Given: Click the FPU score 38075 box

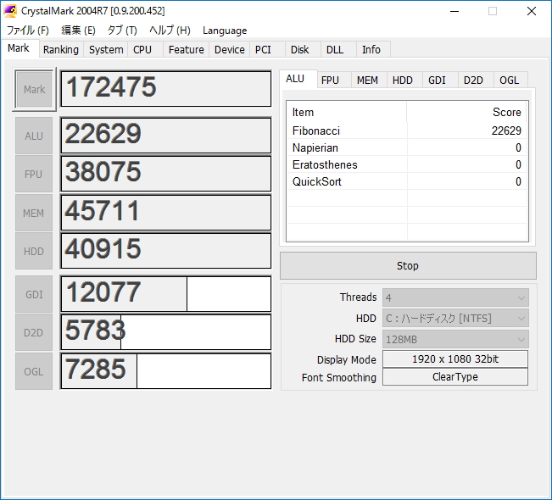Looking at the screenshot, I should click(x=166, y=174).
